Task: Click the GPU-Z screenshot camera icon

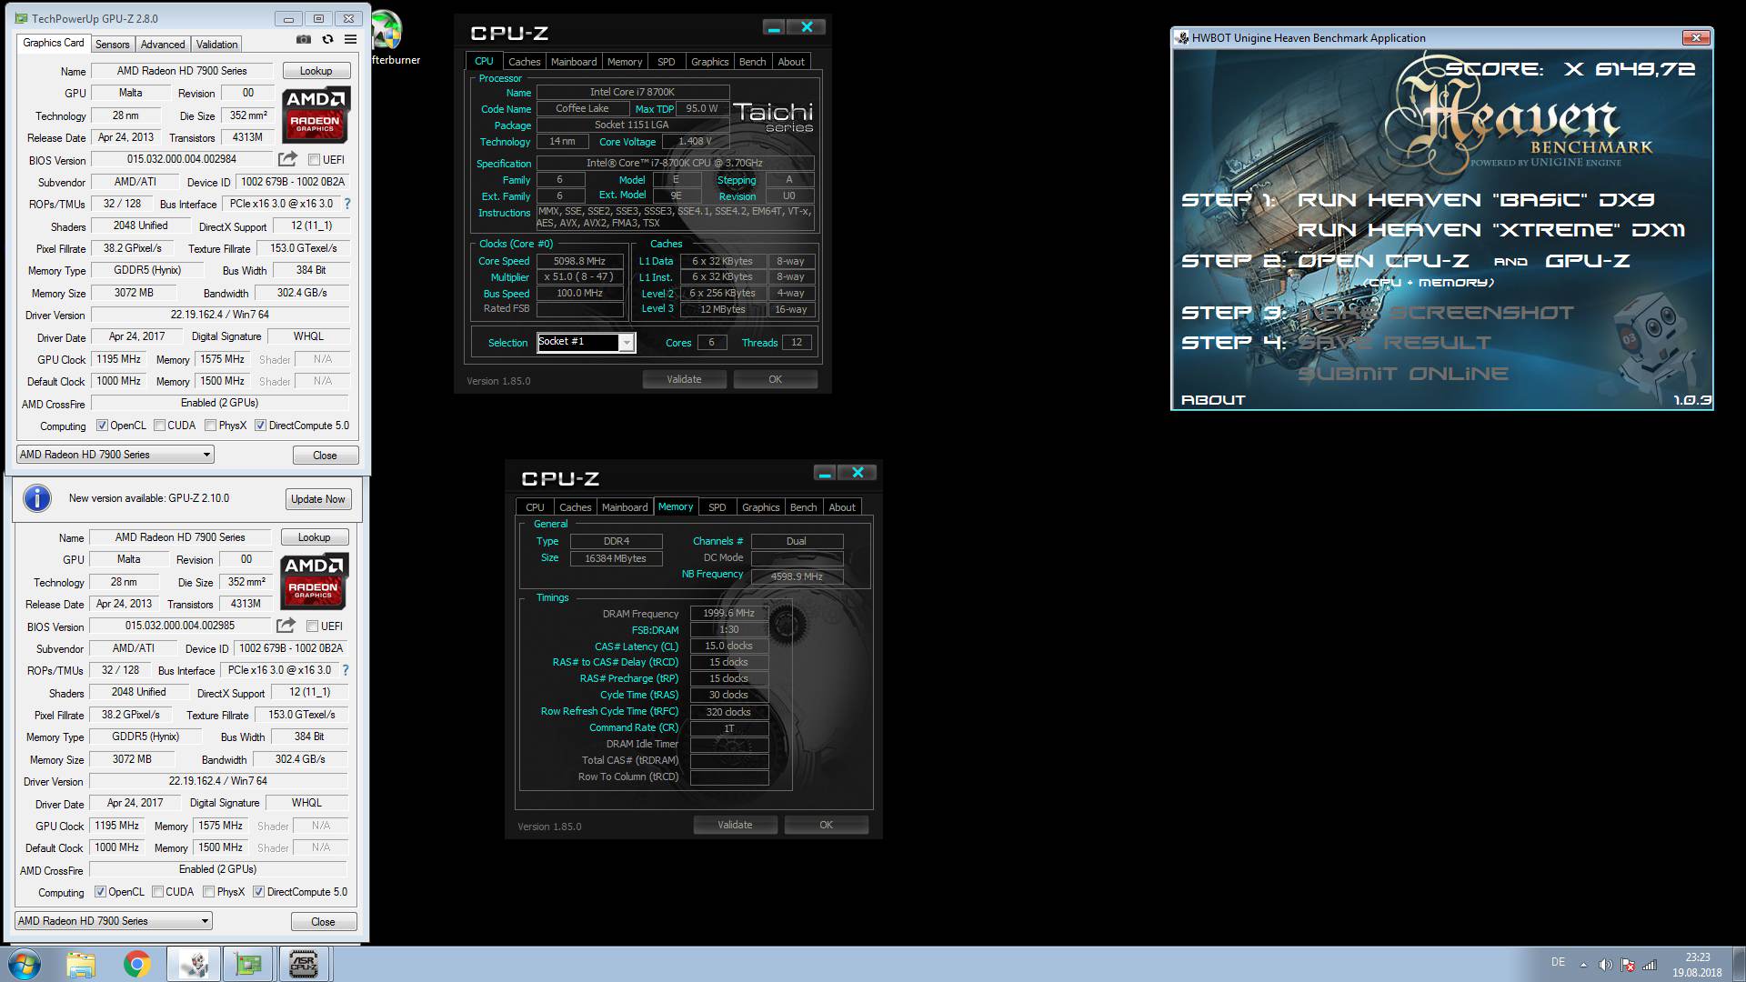Action: [304, 40]
